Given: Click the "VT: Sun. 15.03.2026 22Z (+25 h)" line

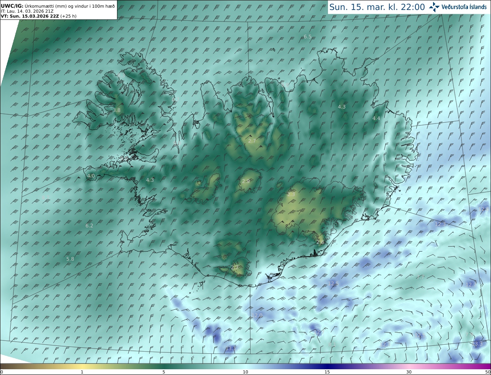Looking at the screenshot, I should 38,16.
